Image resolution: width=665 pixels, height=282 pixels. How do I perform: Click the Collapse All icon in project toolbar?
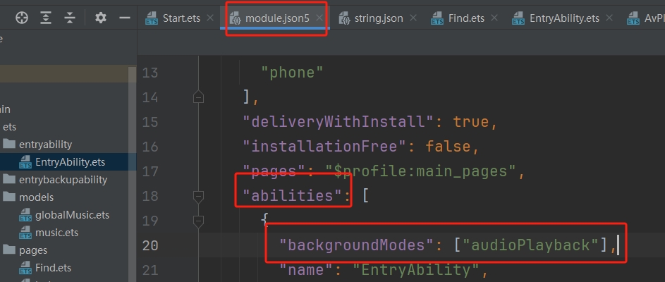70,18
